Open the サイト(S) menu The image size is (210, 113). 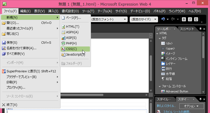(x=121, y=11)
